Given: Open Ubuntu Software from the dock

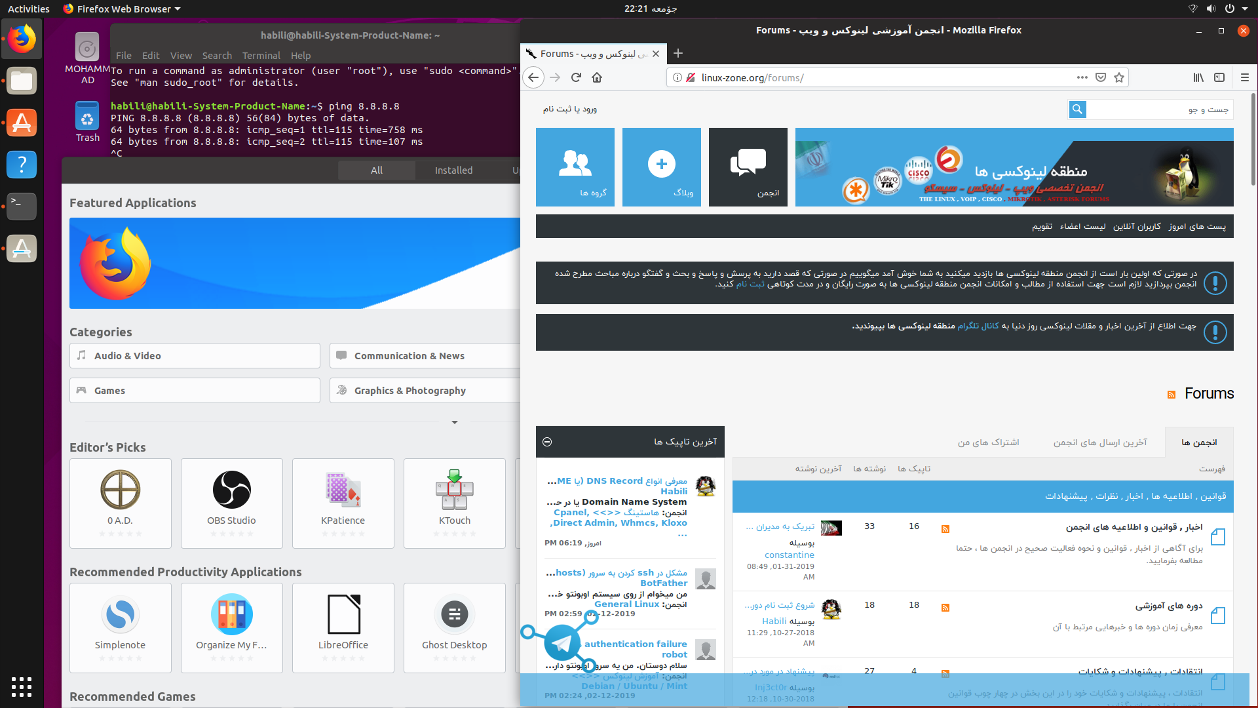Looking at the screenshot, I should 22,123.
